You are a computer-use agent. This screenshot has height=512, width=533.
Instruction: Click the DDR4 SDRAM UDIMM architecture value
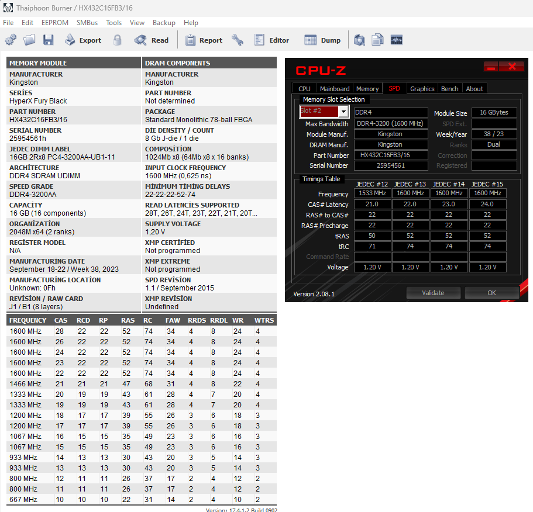(x=44, y=176)
